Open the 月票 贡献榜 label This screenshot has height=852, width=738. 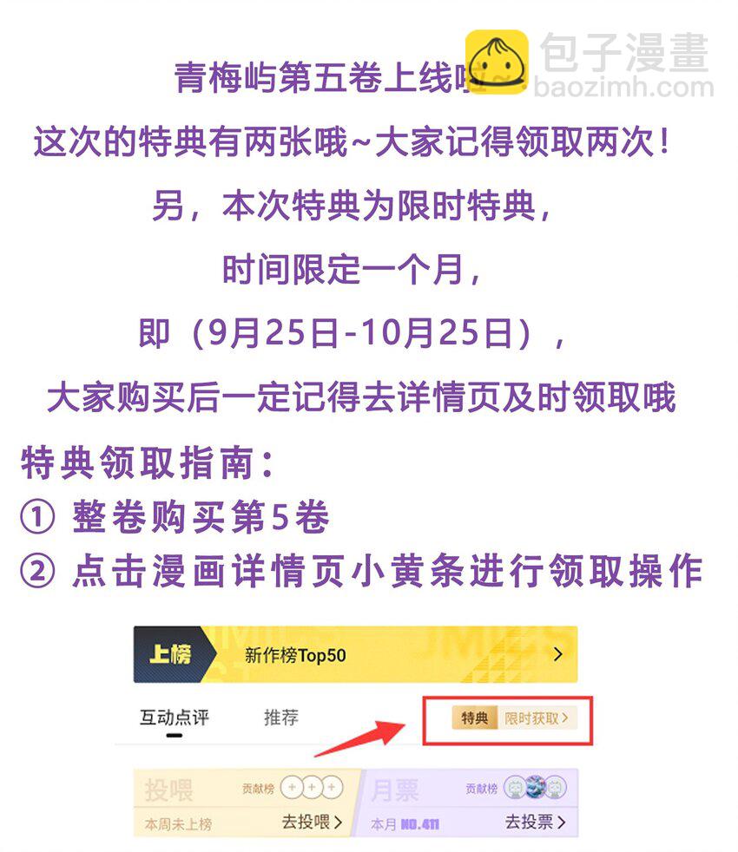[482, 789]
